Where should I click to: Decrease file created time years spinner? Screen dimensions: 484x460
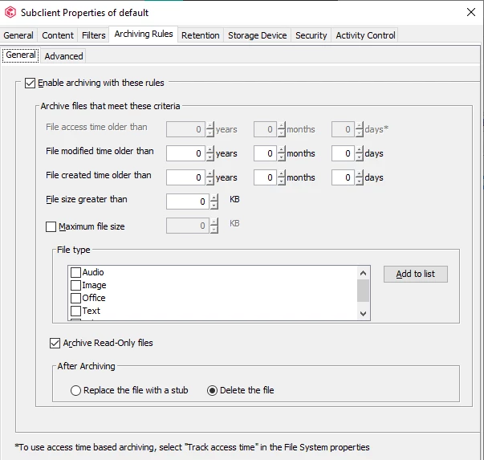pos(210,181)
